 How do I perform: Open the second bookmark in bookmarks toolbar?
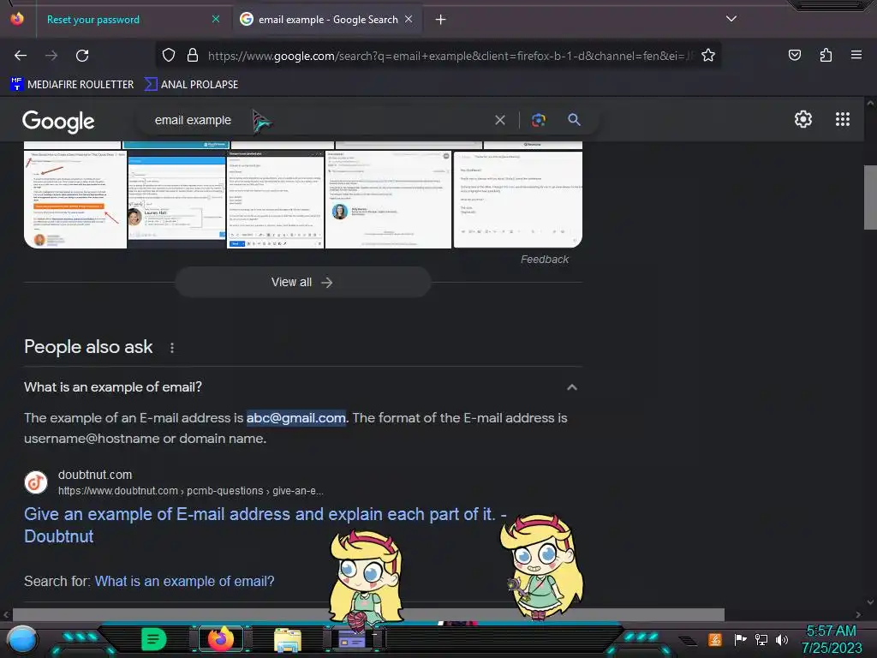coord(191,85)
